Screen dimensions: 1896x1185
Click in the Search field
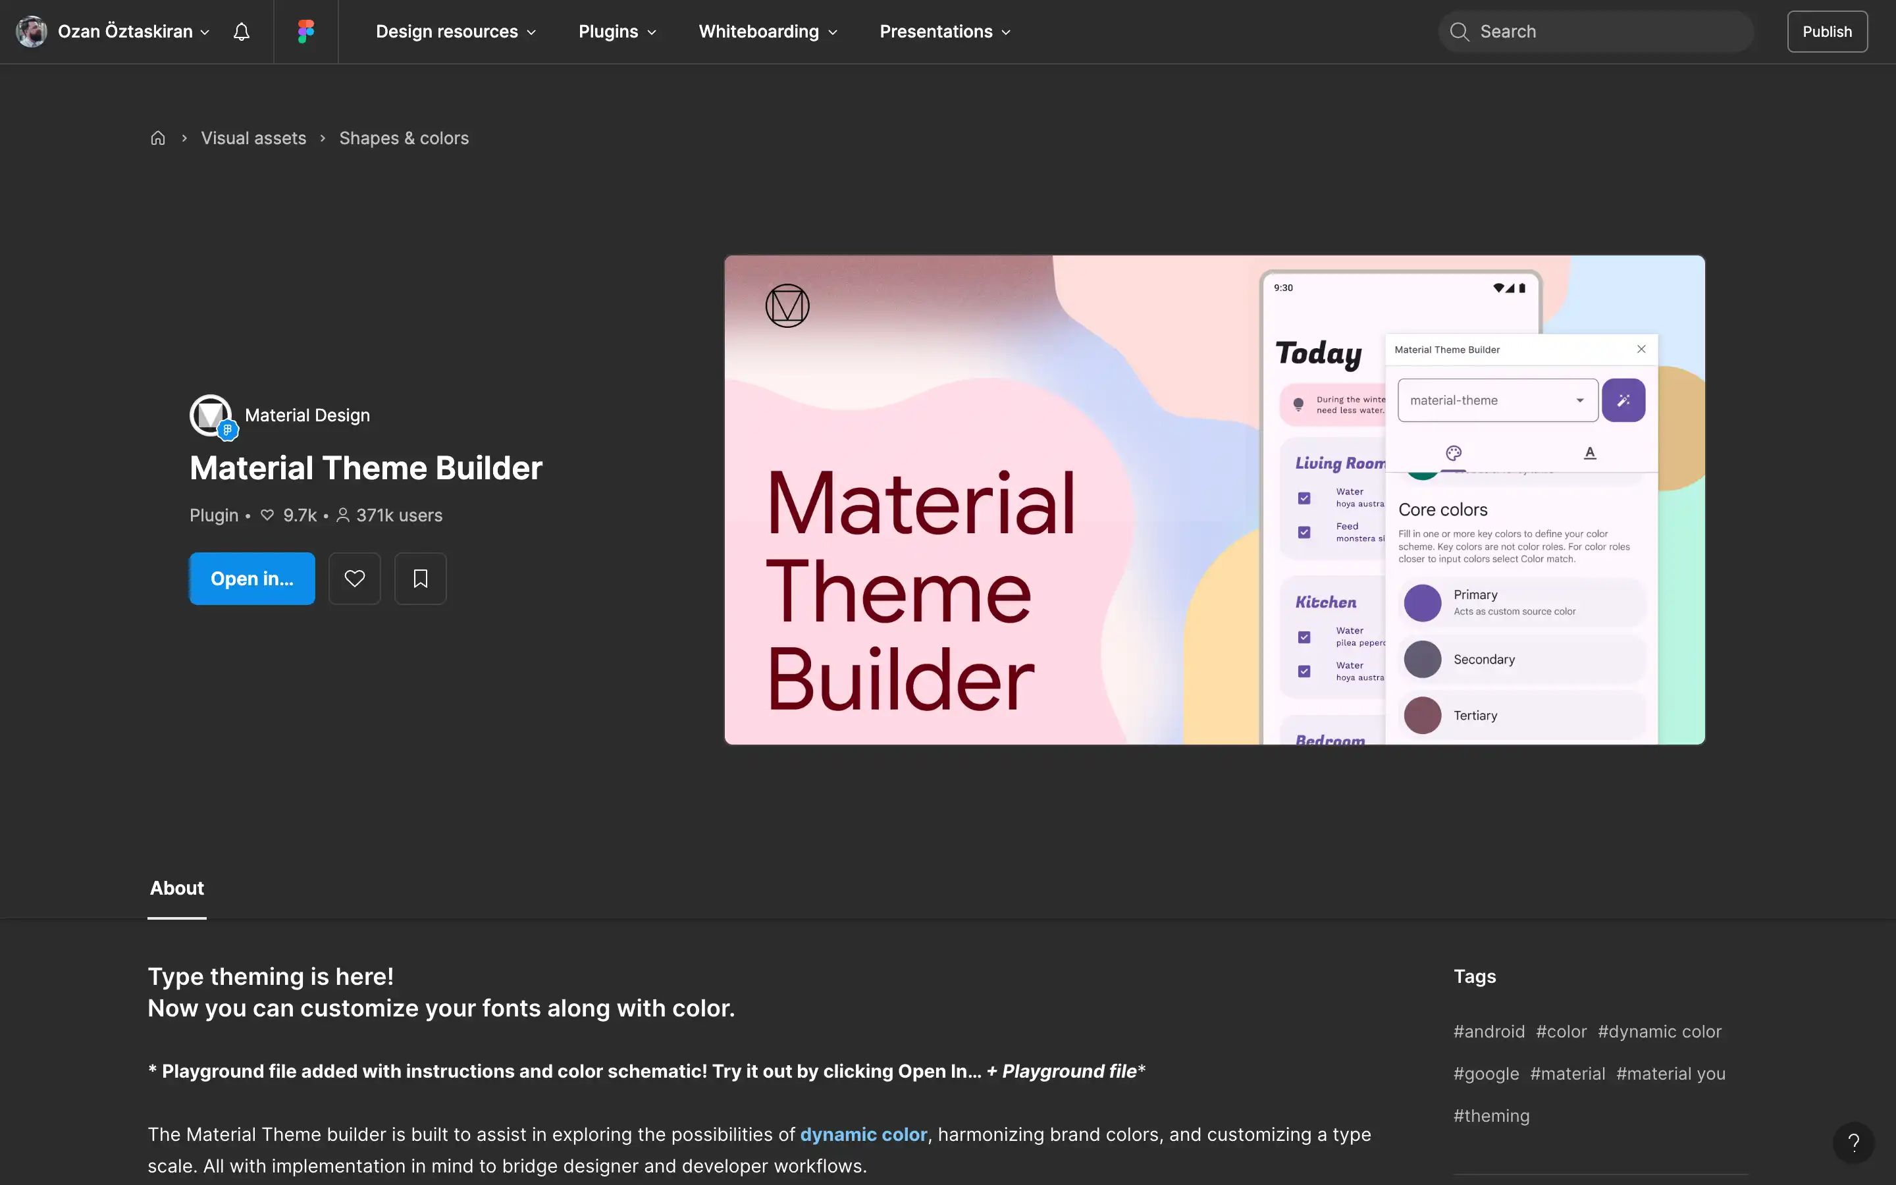coord(1595,32)
